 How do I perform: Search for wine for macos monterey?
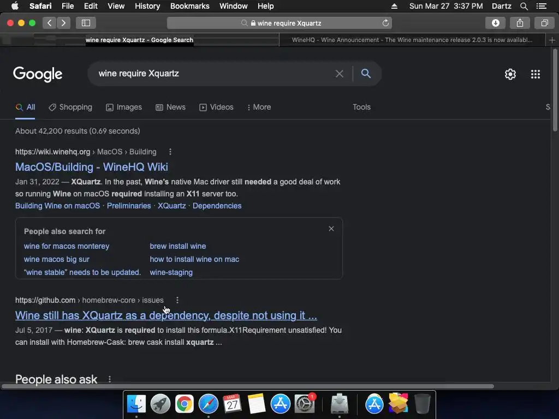66,246
